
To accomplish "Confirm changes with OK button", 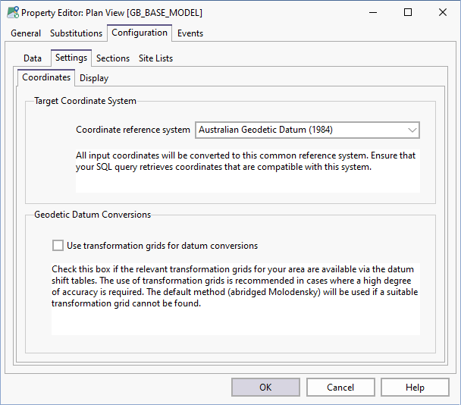I will coord(265,388).
